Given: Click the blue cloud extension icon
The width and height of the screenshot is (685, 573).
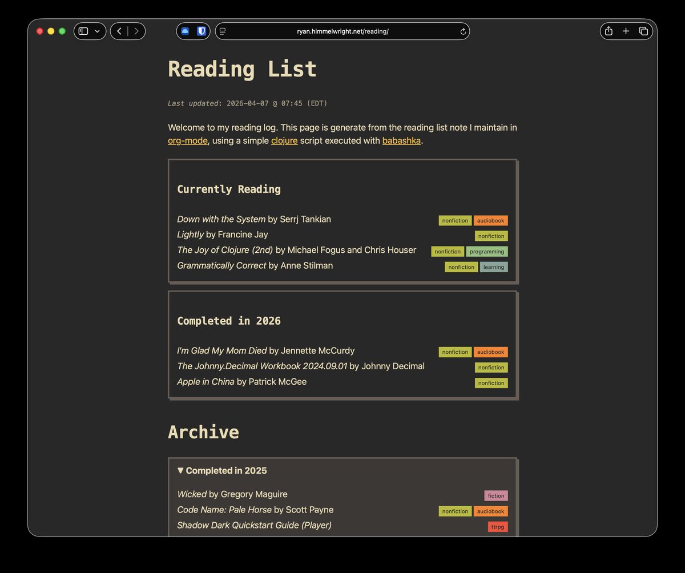Looking at the screenshot, I should pos(185,31).
